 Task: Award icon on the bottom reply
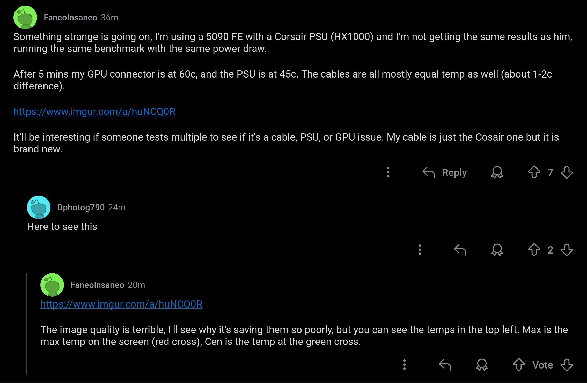tap(482, 365)
